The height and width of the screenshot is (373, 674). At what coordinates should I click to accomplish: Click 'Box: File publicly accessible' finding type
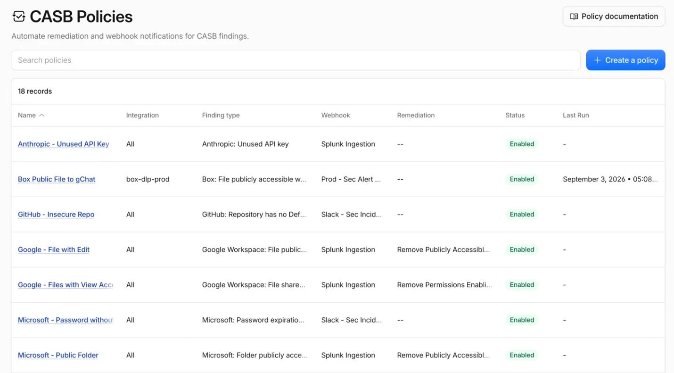pyautogui.click(x=254, y=179)
